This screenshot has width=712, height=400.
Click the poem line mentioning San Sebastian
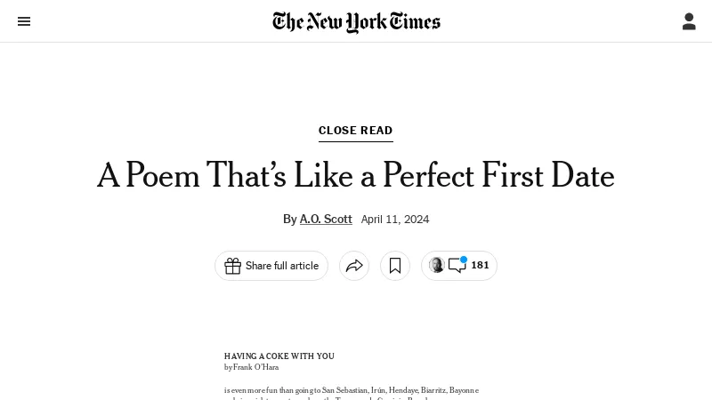[352, 389]
